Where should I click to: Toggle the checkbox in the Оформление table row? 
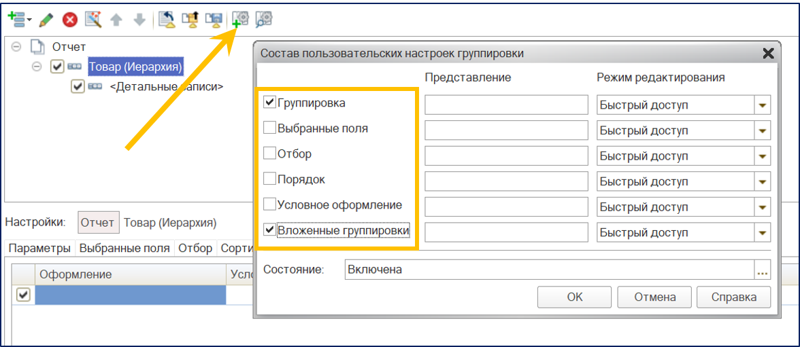coord(23,295)
